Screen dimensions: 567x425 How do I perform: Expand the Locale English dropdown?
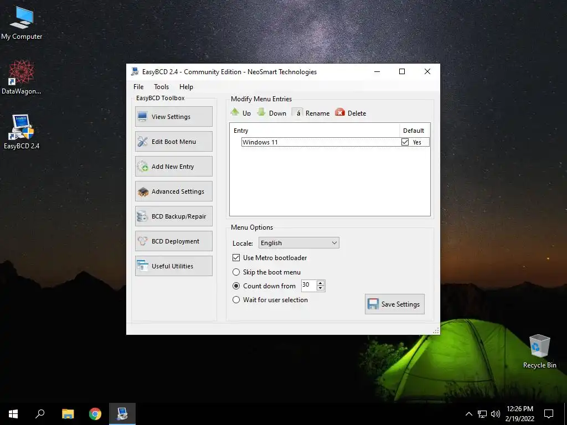(298, 243)
